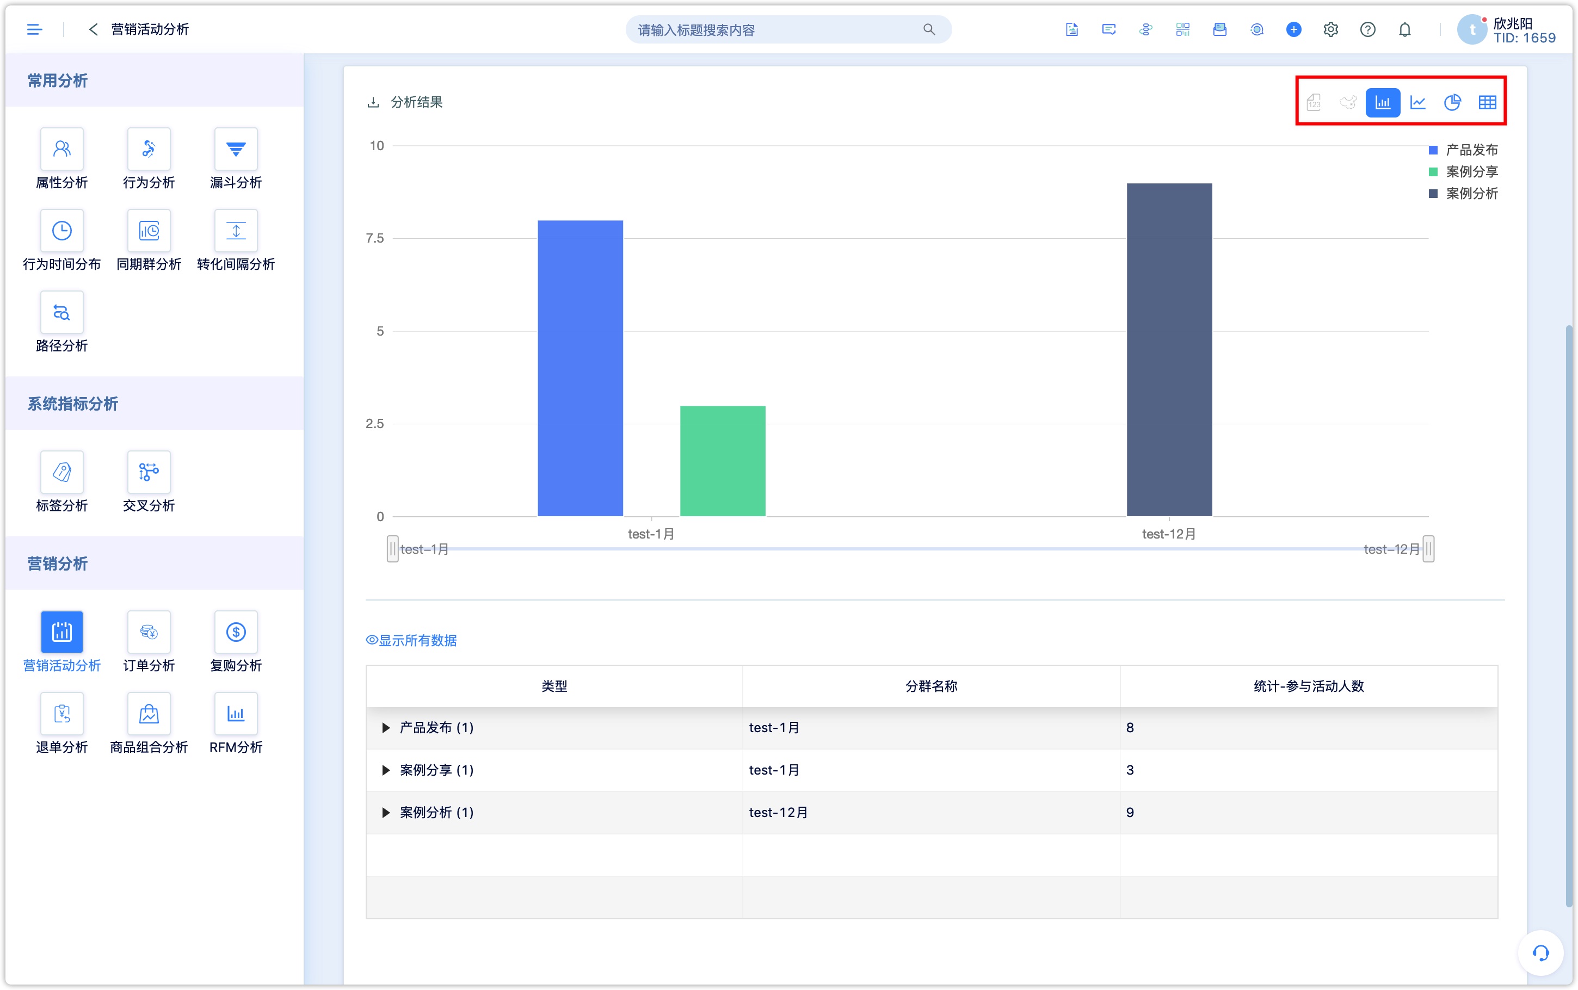1578x990 pixels.
Task: Toggle 案例分析 legend series
Action: [x=1463, y=193]
